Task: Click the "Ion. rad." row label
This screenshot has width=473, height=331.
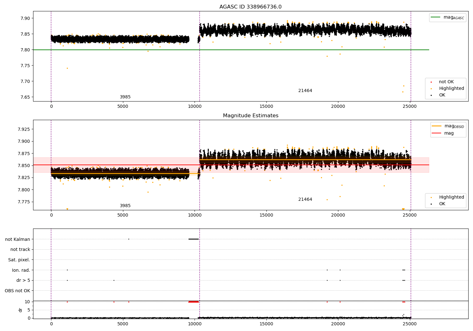Action: [x=21, y=270]
